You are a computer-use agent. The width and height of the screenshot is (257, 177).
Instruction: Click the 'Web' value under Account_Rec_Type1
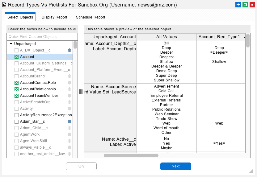coord(219,123)
